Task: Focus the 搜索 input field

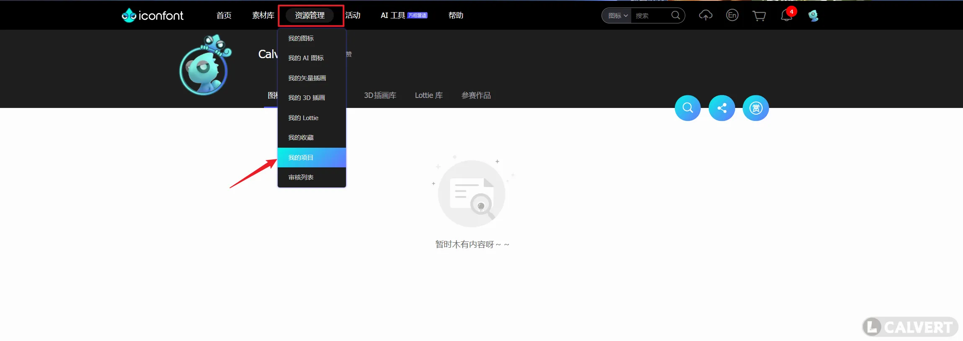Action: (x=651, y=15)
